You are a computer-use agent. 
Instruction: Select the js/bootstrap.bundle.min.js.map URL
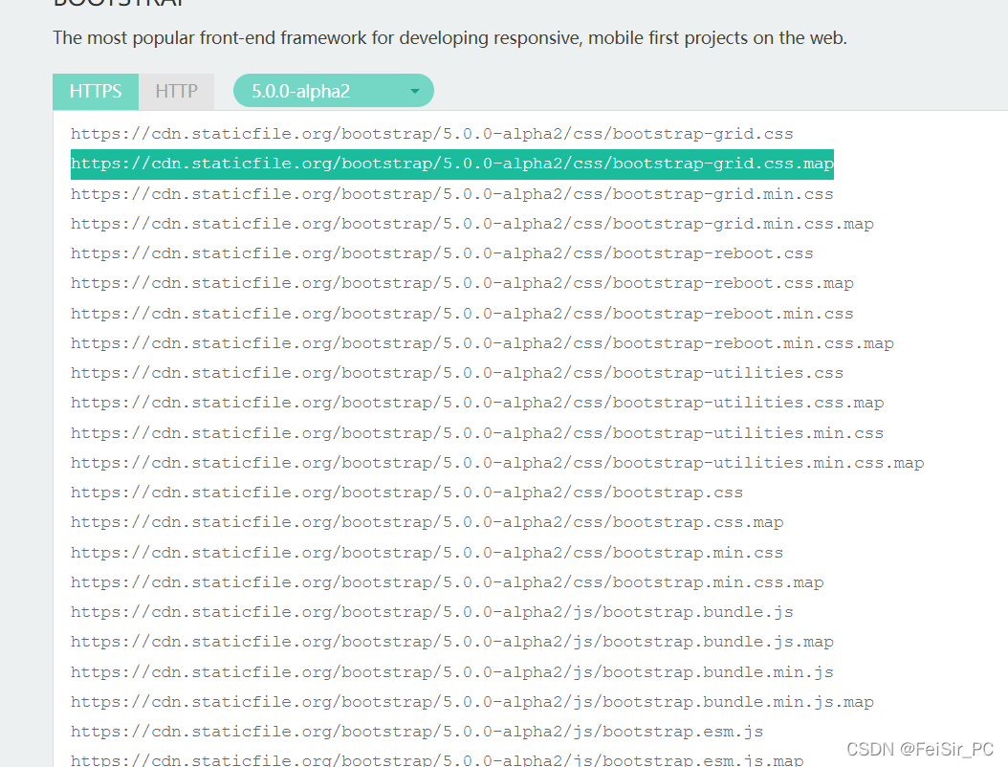(471, 702)
